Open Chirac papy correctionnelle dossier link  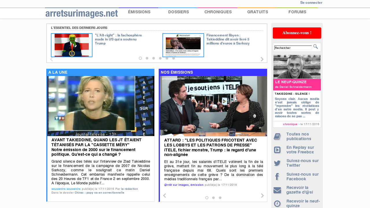(99, 192)
